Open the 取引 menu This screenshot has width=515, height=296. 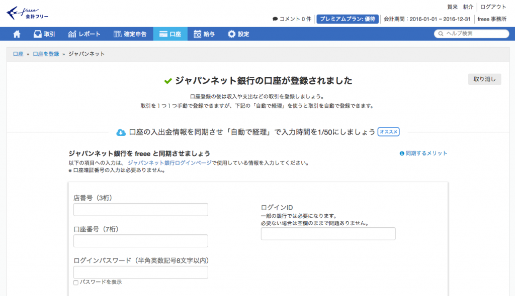pos(44,34)
